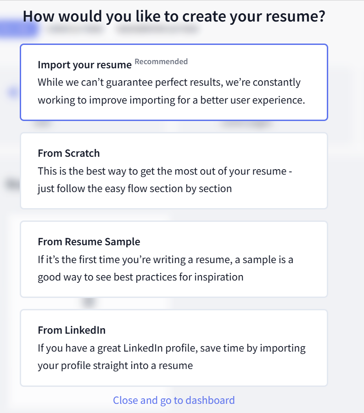The height and width of the screenshot is (413, 364).
Task: Select the From LinkedIn option card
Action: [x=174, y=347]
